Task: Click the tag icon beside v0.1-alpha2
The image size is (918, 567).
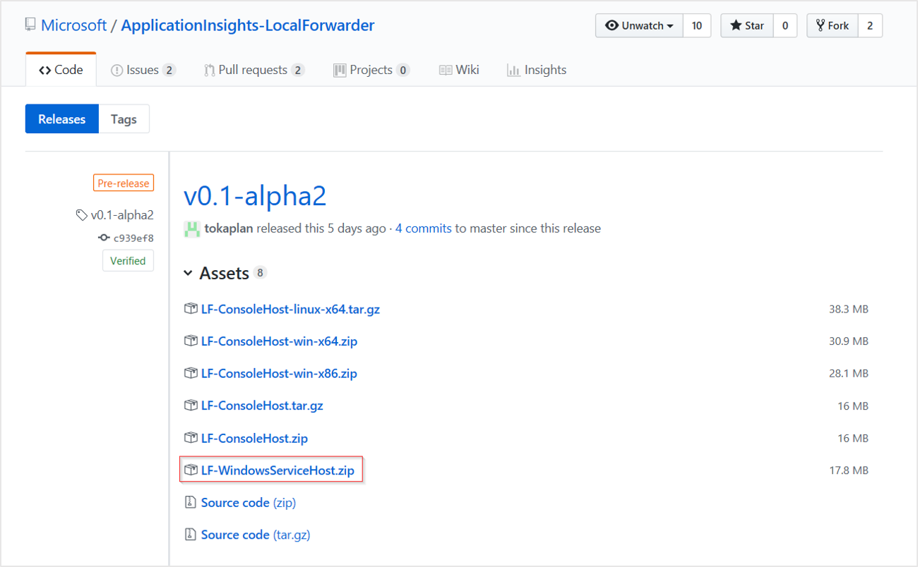Action: click(82, 215)
